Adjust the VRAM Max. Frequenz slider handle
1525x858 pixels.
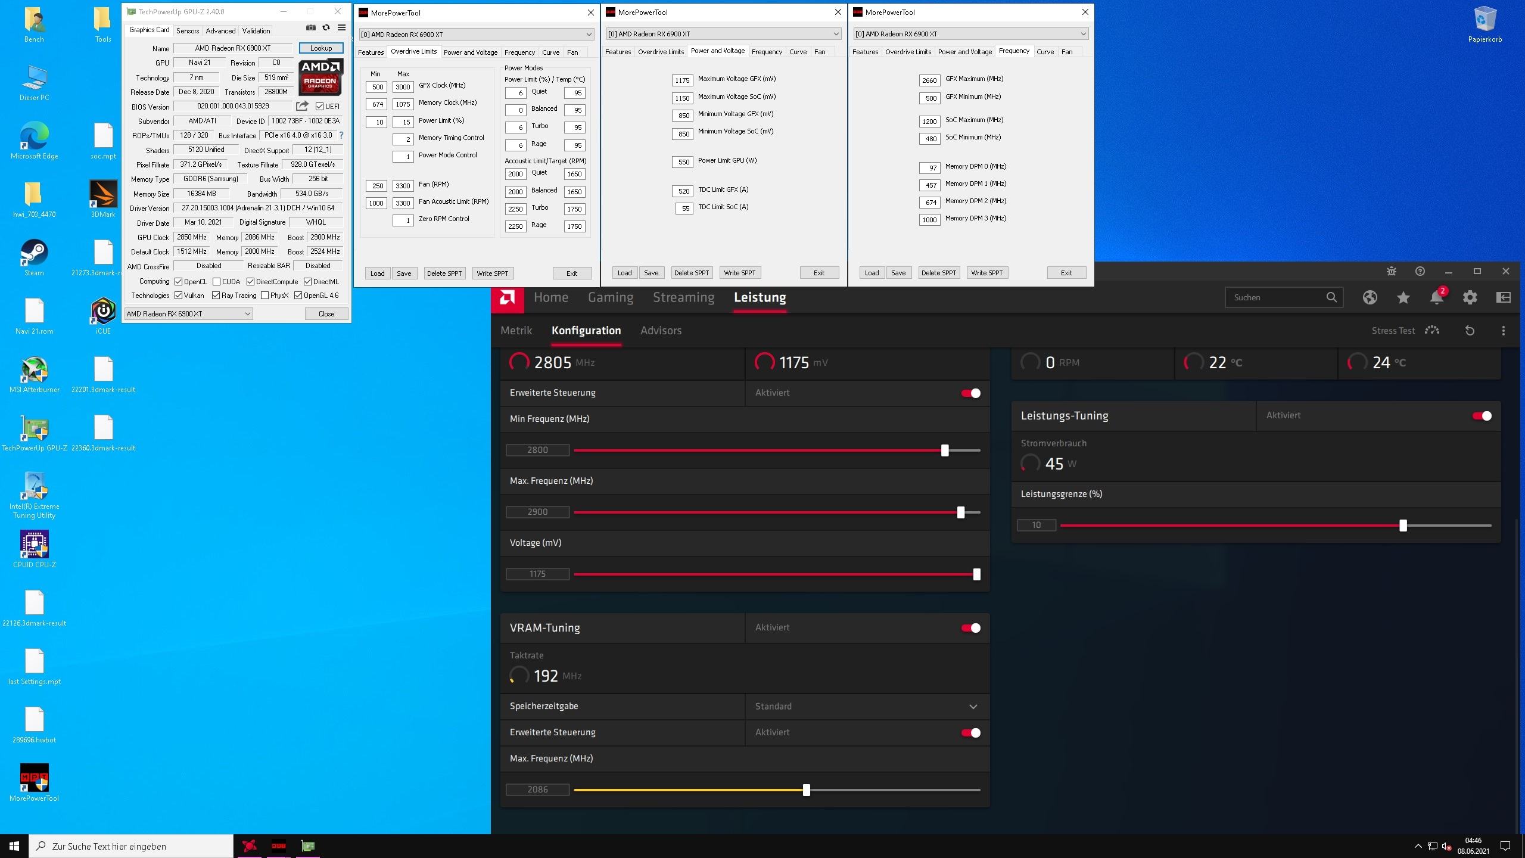tap(806, 790)
